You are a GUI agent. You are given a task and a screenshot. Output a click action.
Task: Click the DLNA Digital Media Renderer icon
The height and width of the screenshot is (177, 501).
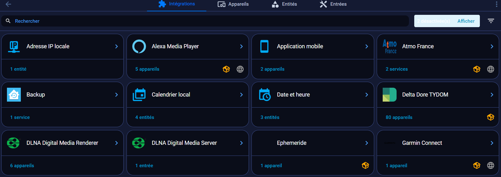[x=13, y=143]
